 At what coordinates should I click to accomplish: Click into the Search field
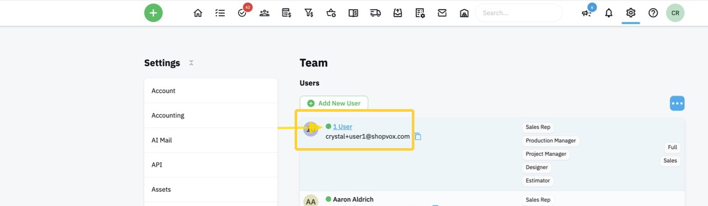coord(518,13)
